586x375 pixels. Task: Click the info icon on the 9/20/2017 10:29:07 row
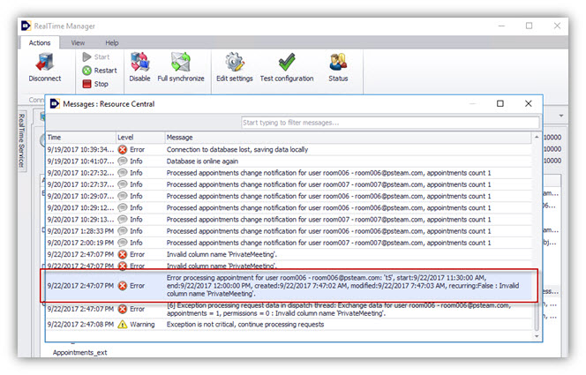(x=122, y=196)
